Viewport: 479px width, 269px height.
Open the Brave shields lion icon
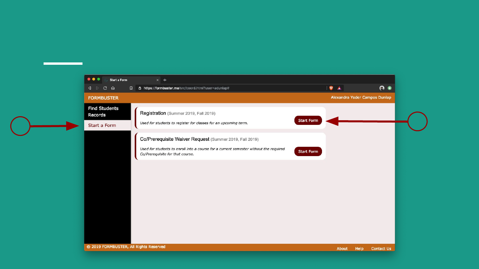coord(331,88)
